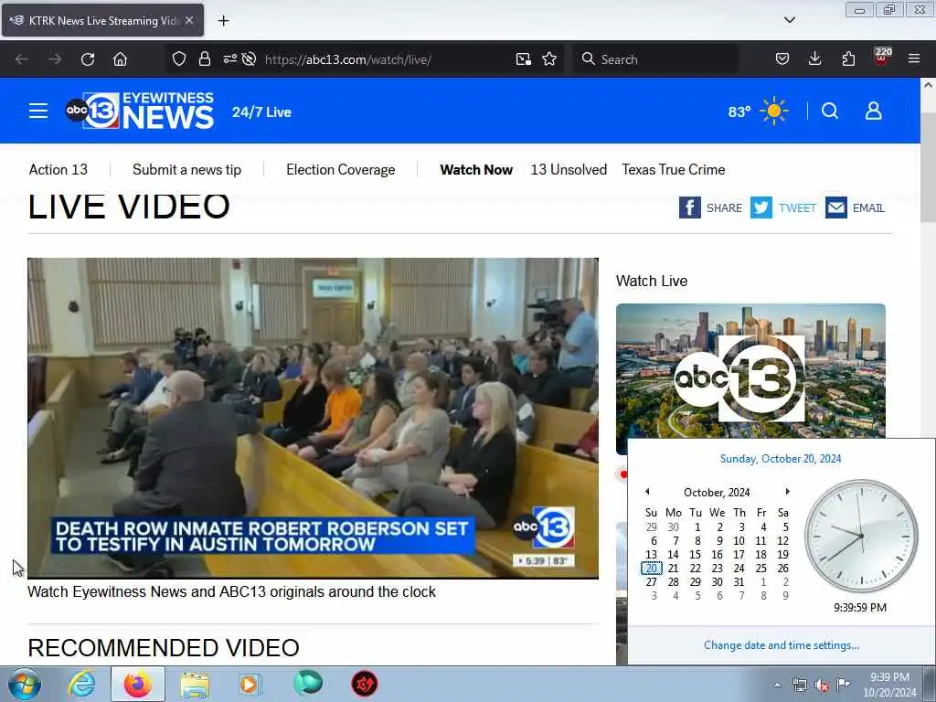
Task: Select October 15 in the calendar
Action: (695, 555)
